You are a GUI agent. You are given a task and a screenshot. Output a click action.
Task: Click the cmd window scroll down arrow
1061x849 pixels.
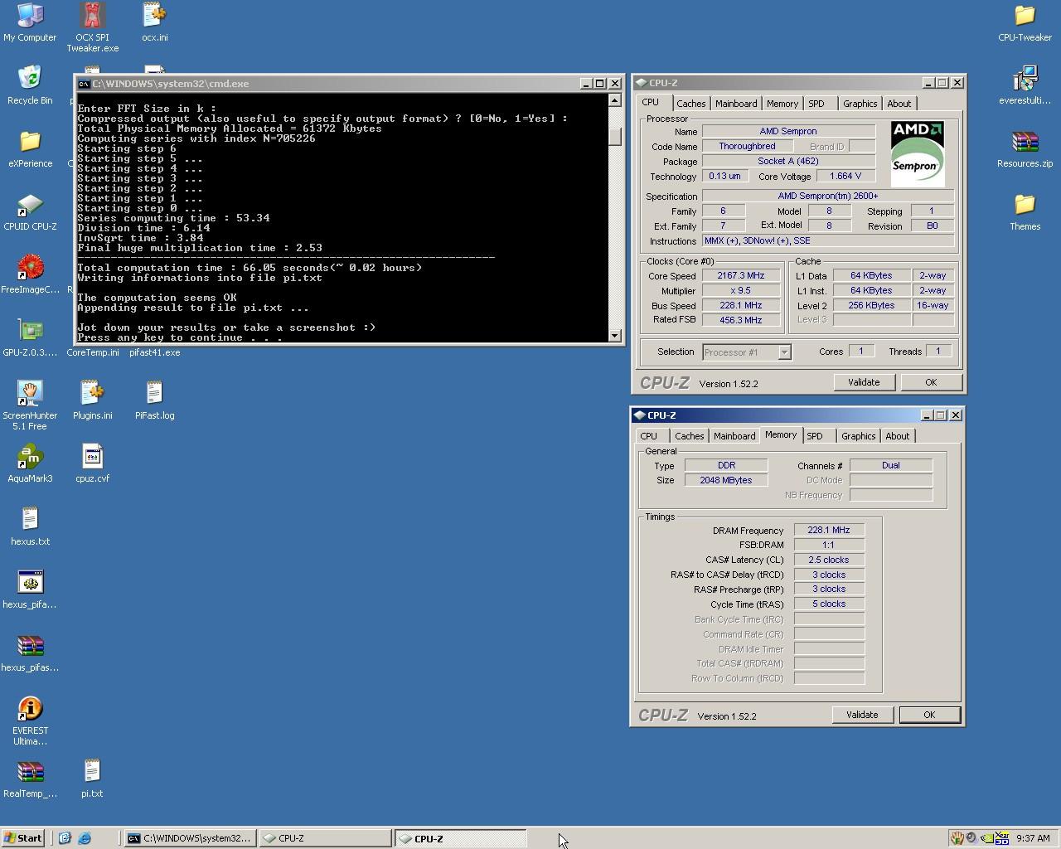pos(614,335)
